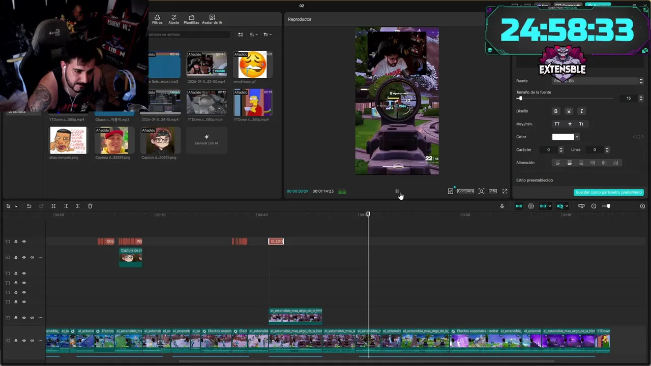Open the selection tool dropdown arrow

(16, 206)
